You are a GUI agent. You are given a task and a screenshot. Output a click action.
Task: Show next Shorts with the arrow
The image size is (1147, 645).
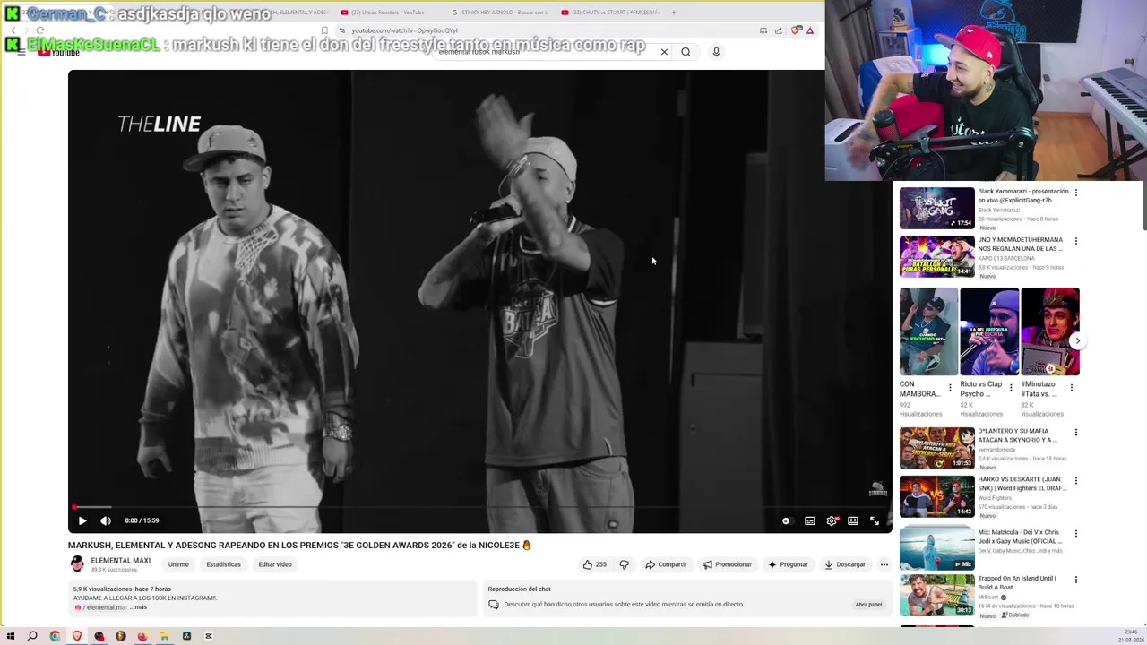point(1077,340)
